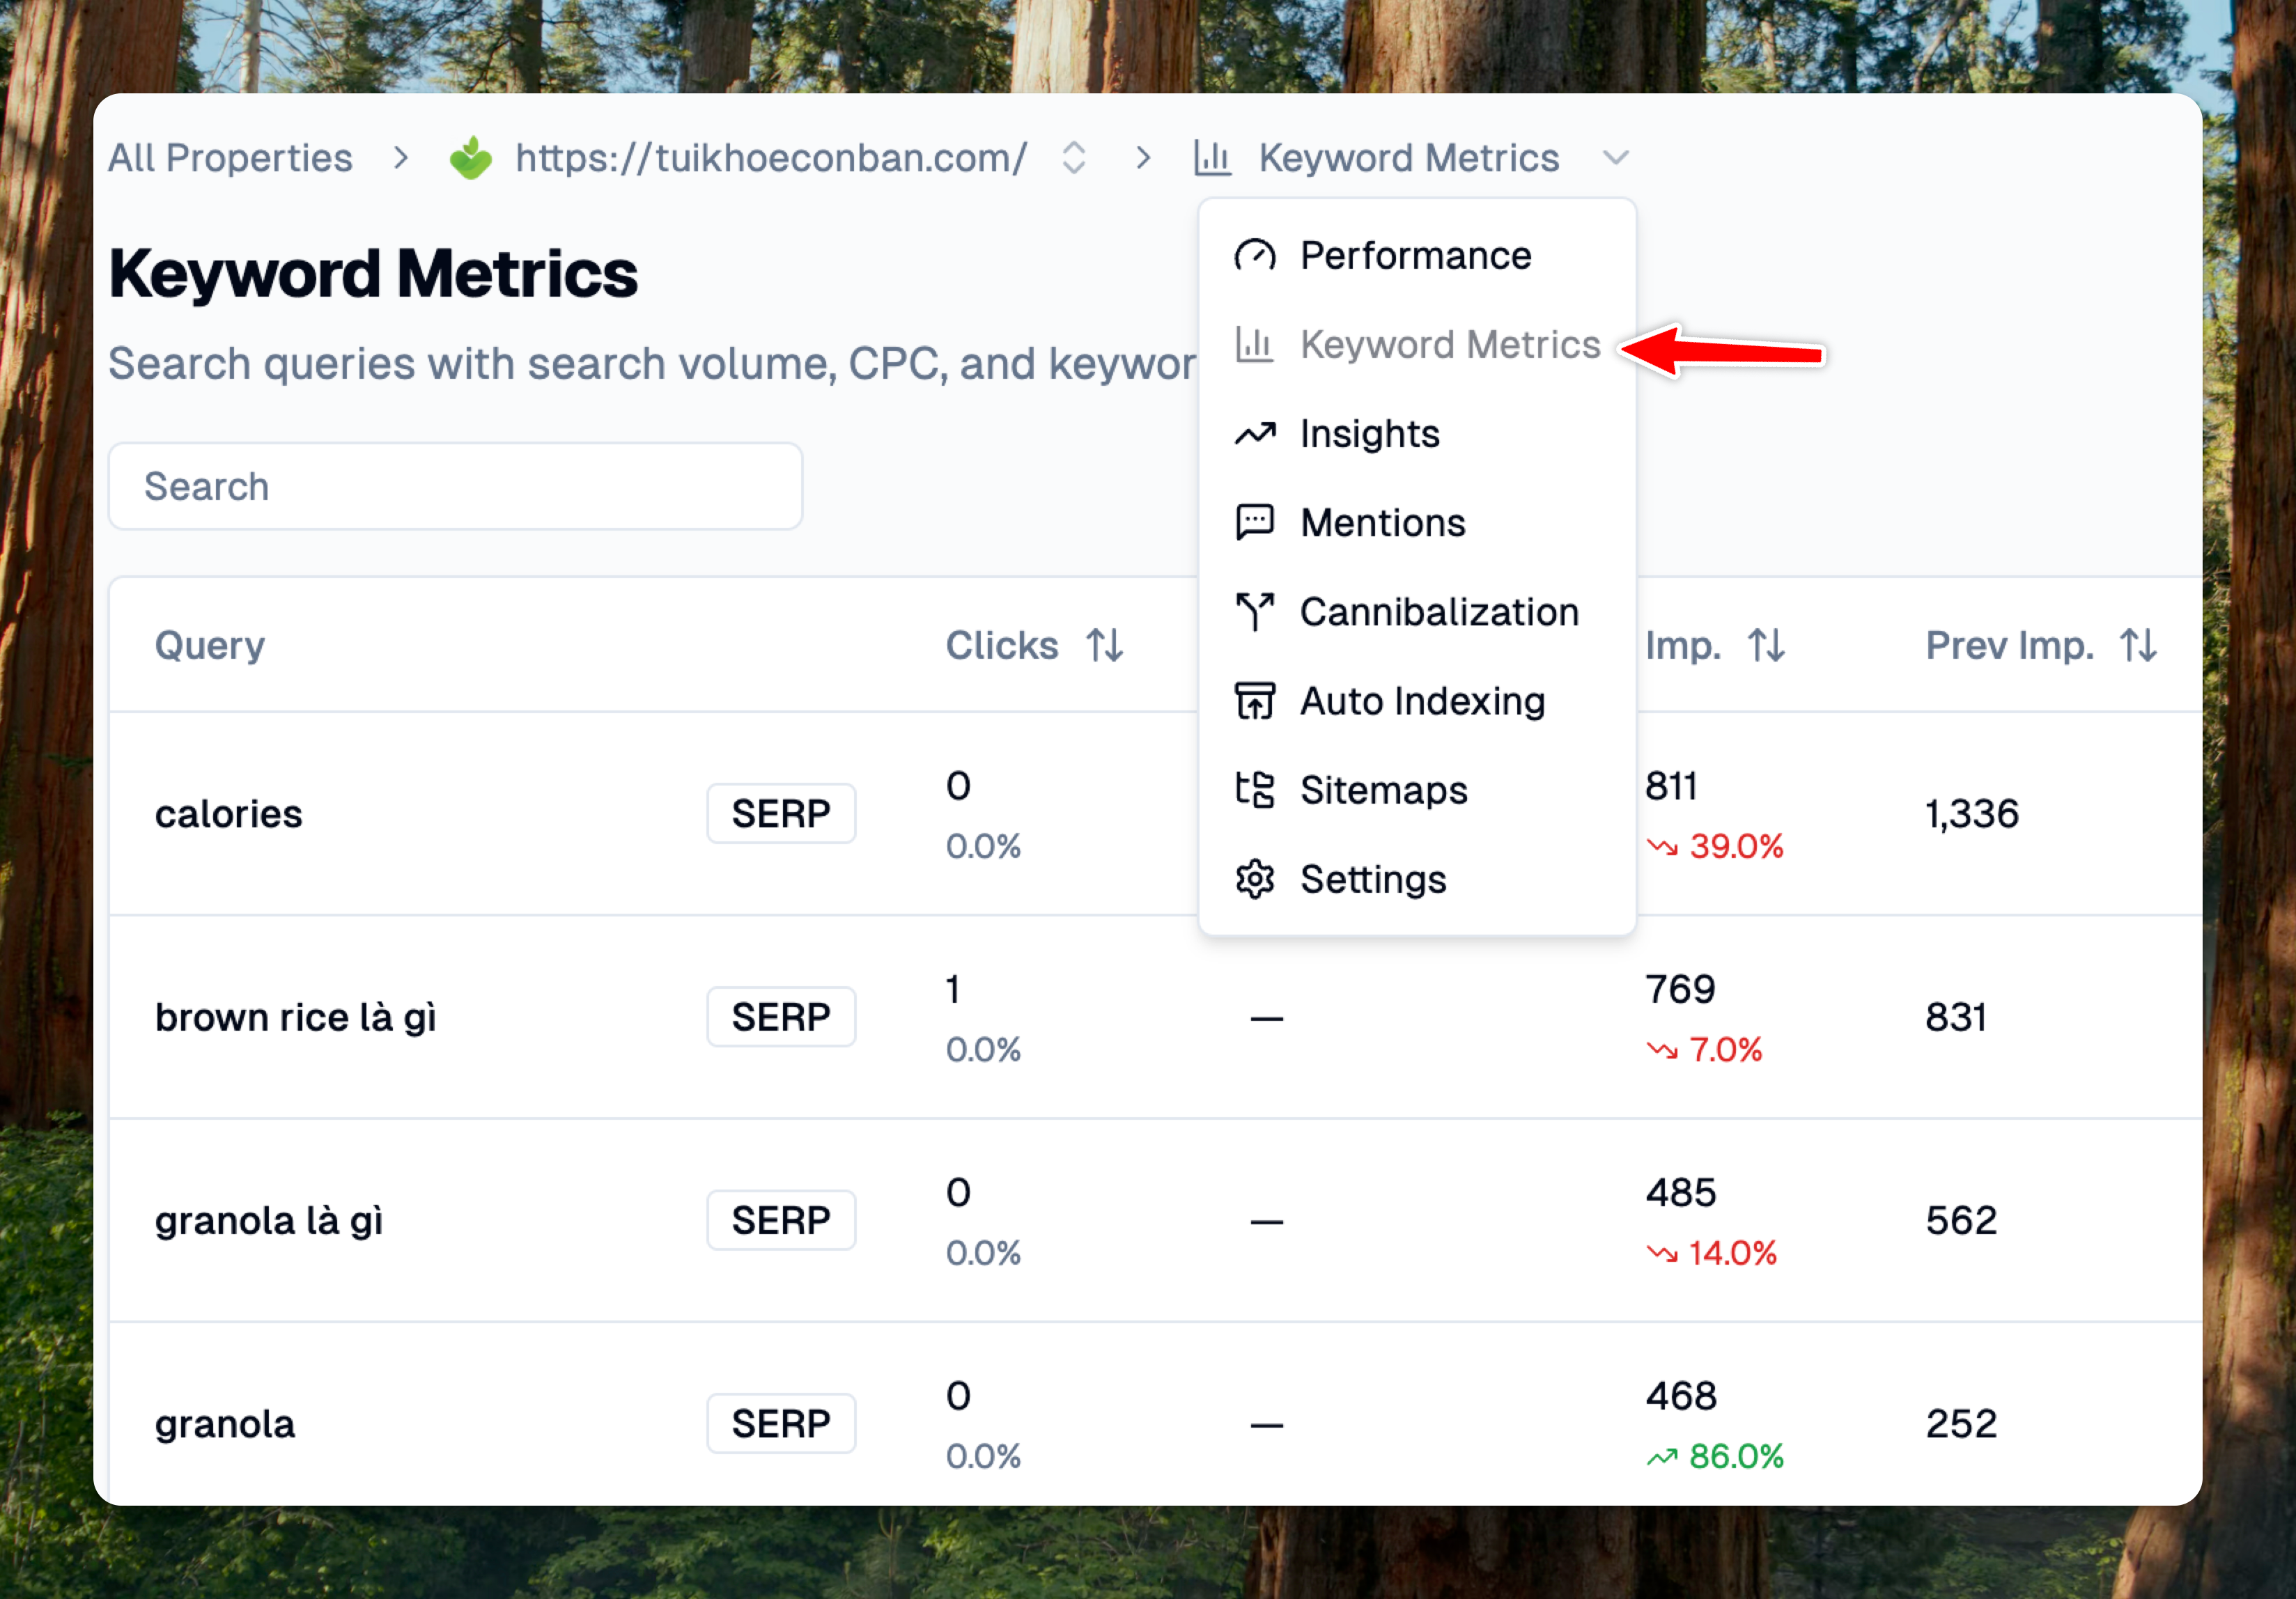The height and width of the screenshot is (1599, 2296).
Task: Collapse the Keyword Metrics breadcrumb dropdown chevron
Action: (x=1615, y=158)
